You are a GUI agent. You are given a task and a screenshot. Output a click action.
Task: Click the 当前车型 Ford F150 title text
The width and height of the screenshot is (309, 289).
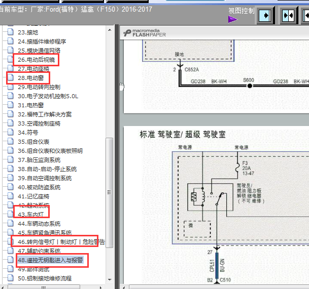coord(76,9)
